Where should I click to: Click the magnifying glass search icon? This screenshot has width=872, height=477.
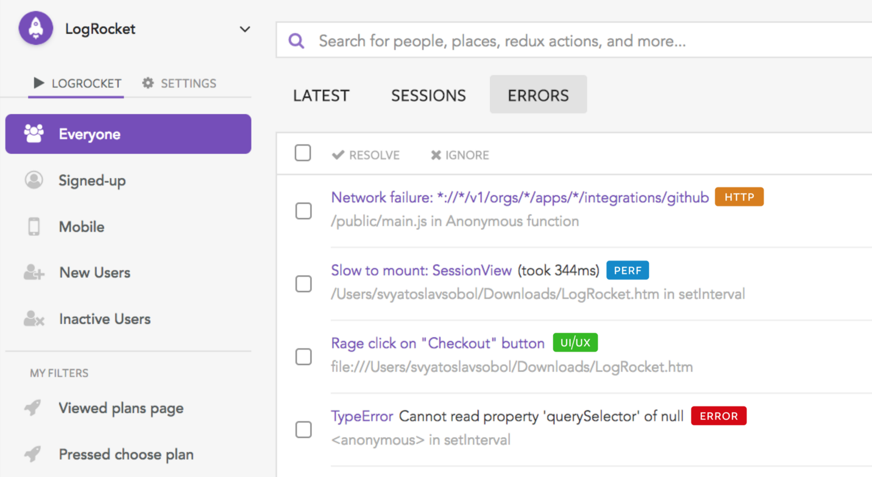click(296, 41)
